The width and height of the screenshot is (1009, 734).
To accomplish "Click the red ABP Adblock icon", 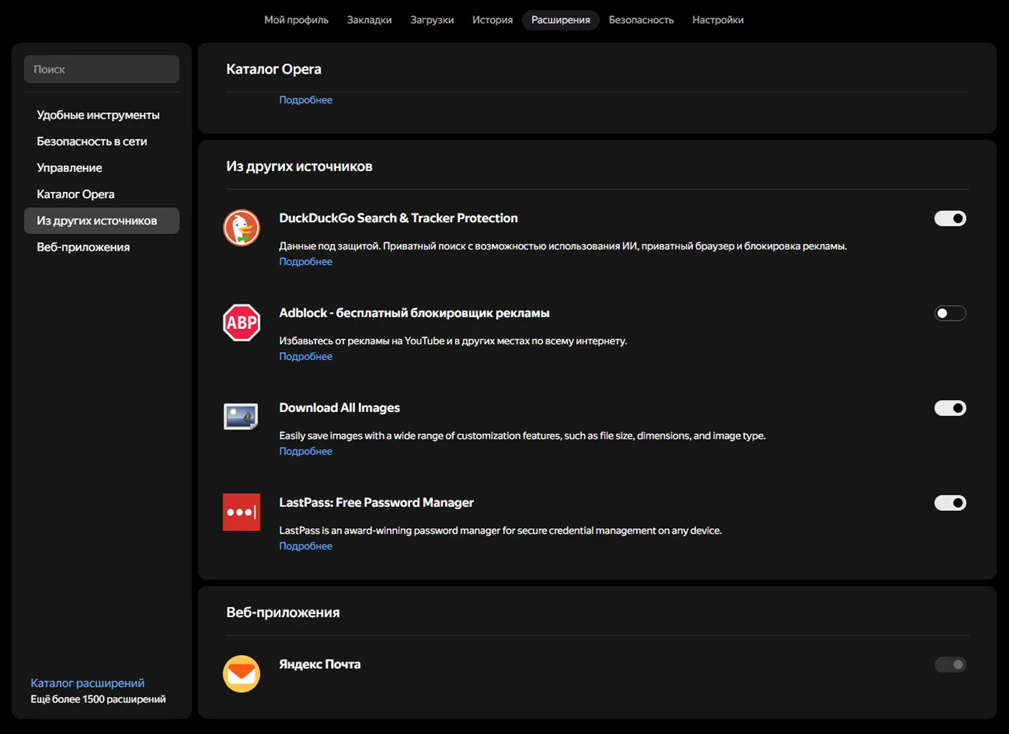I will pos(242,323).
